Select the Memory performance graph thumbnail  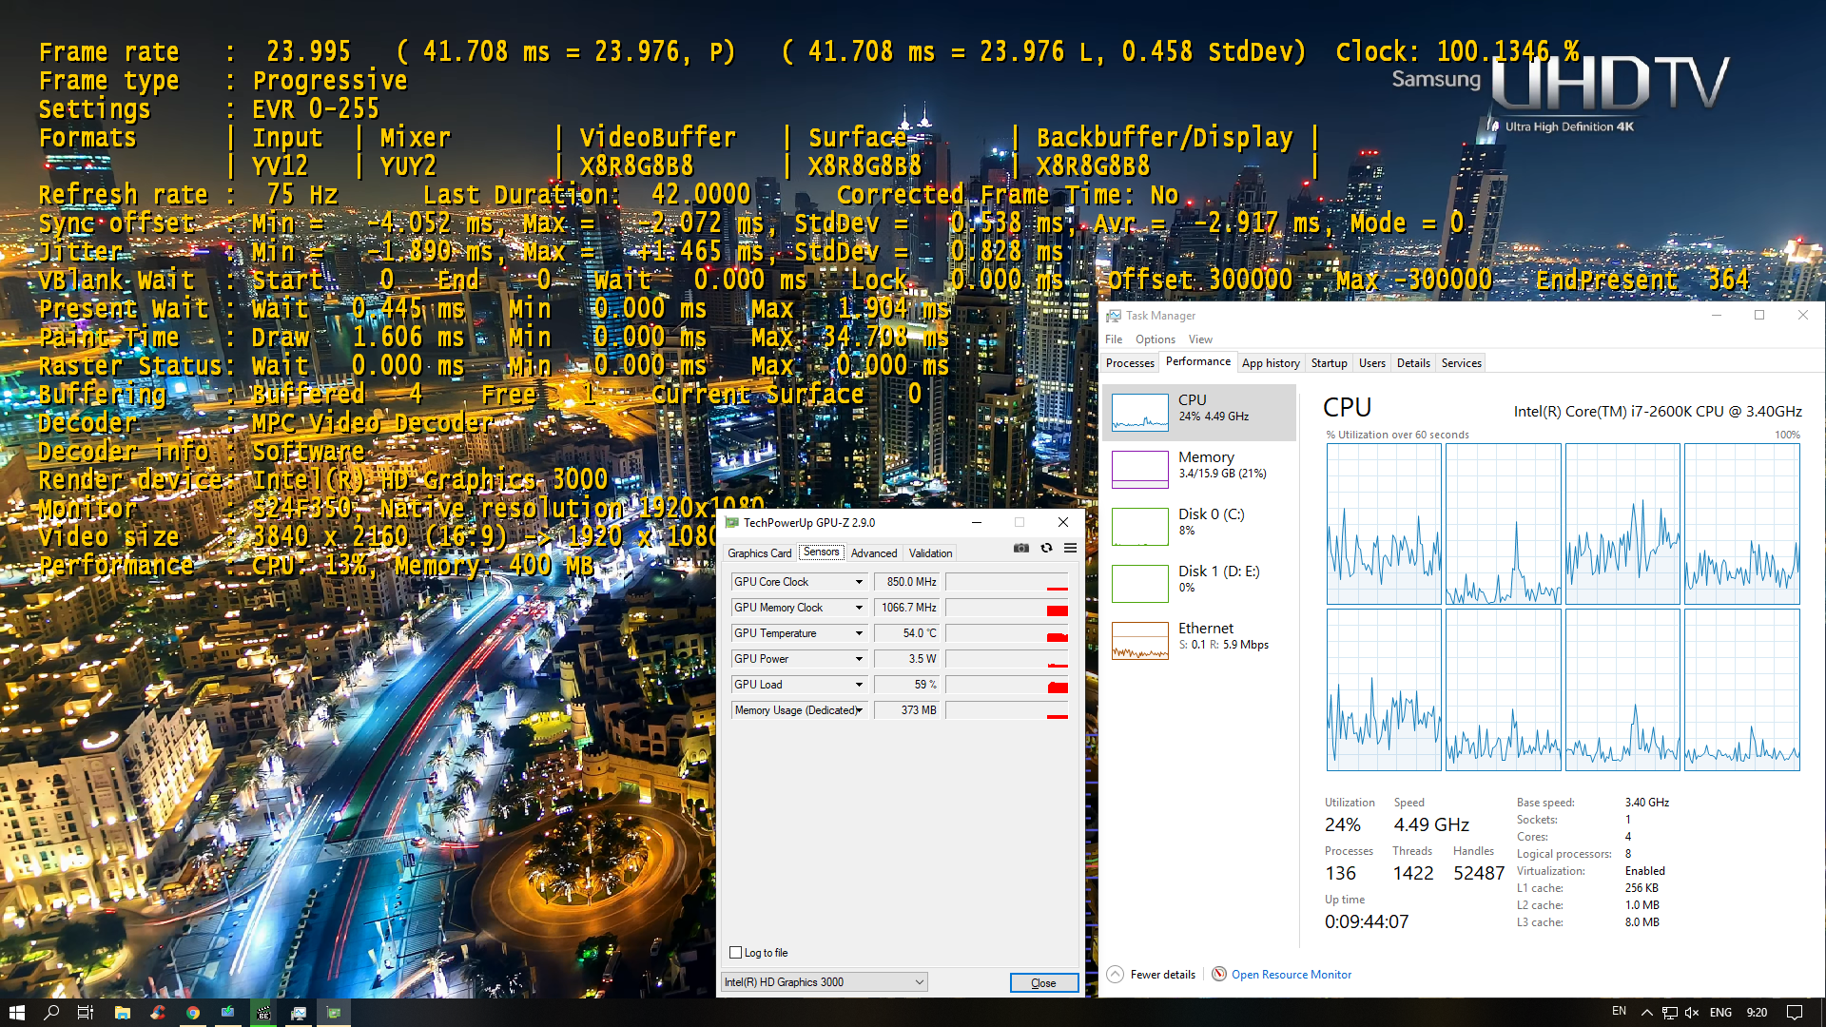coord(1140,469)
